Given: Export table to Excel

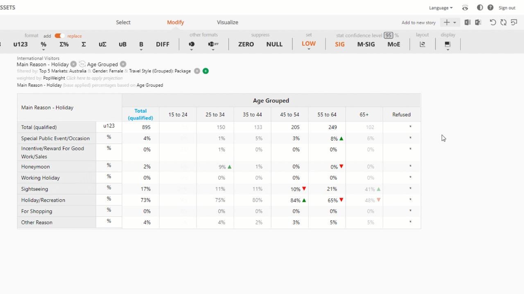Looking at the screenshot, I should coord(468,22).
